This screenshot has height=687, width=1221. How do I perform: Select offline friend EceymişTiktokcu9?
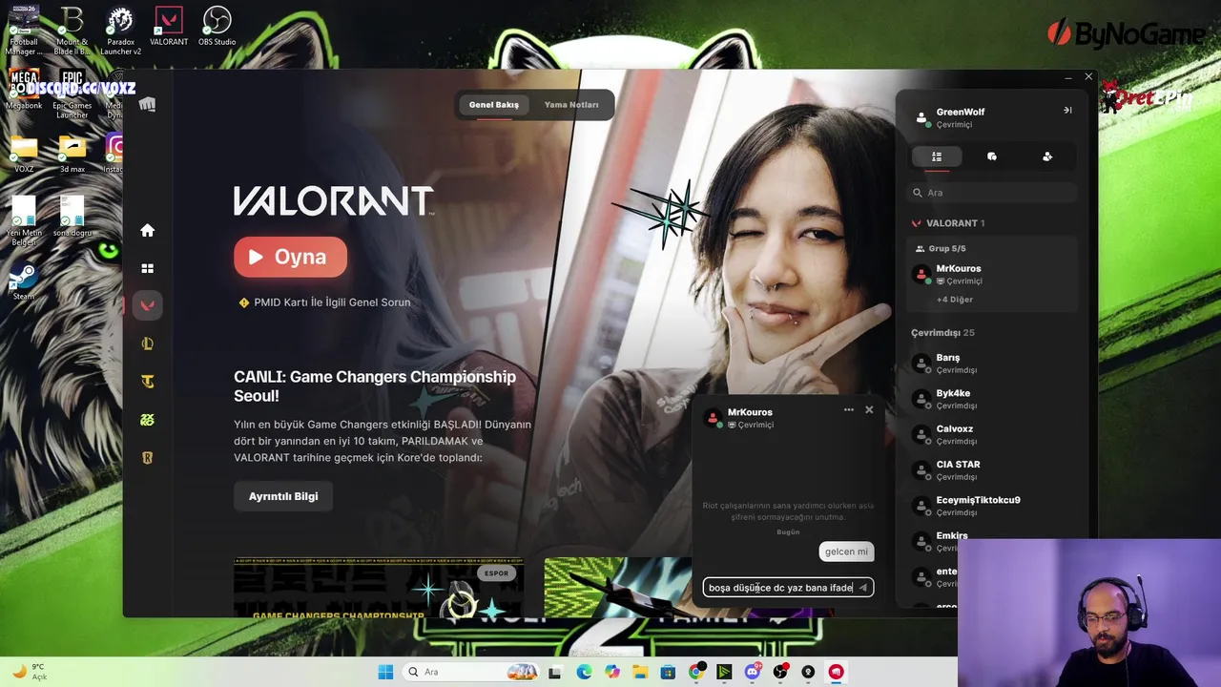(992, 506)
